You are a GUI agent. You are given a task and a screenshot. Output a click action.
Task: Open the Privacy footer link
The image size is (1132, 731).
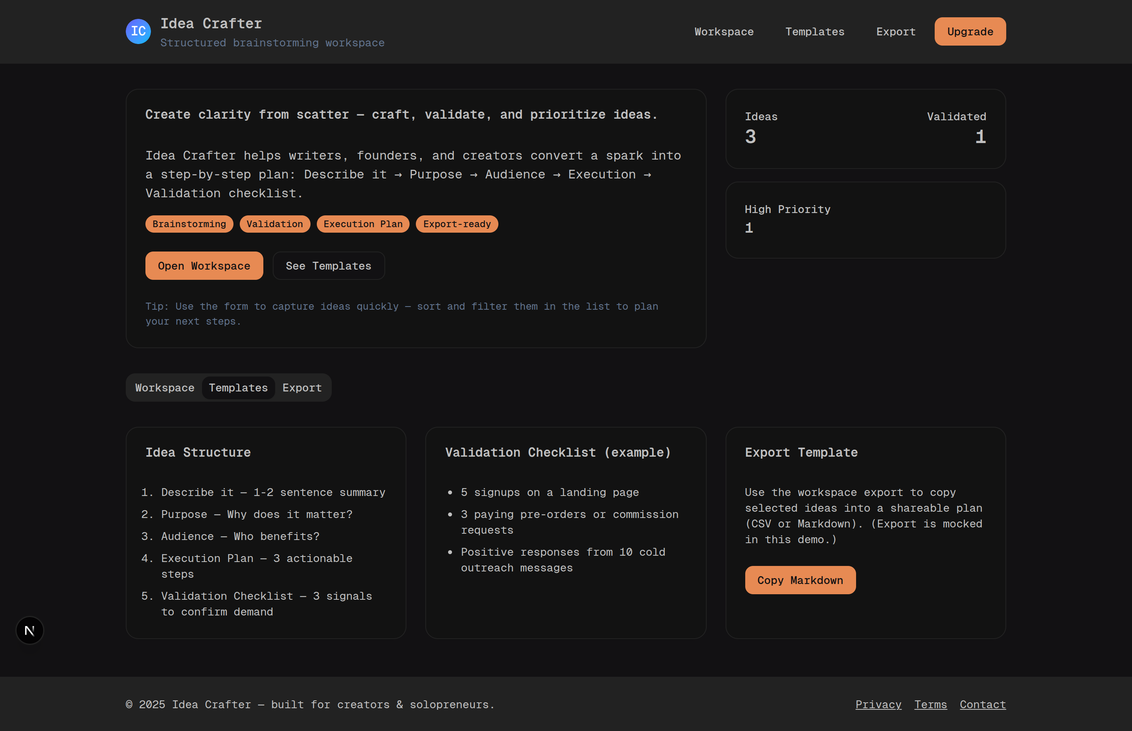[x=878, y=704]
